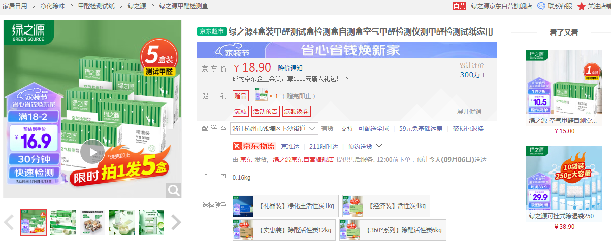Screen dimensions: 611x241
Task: Open 绿之源京东自营旗舰店 link in shipping info
Action: click(x=303, y=159)
